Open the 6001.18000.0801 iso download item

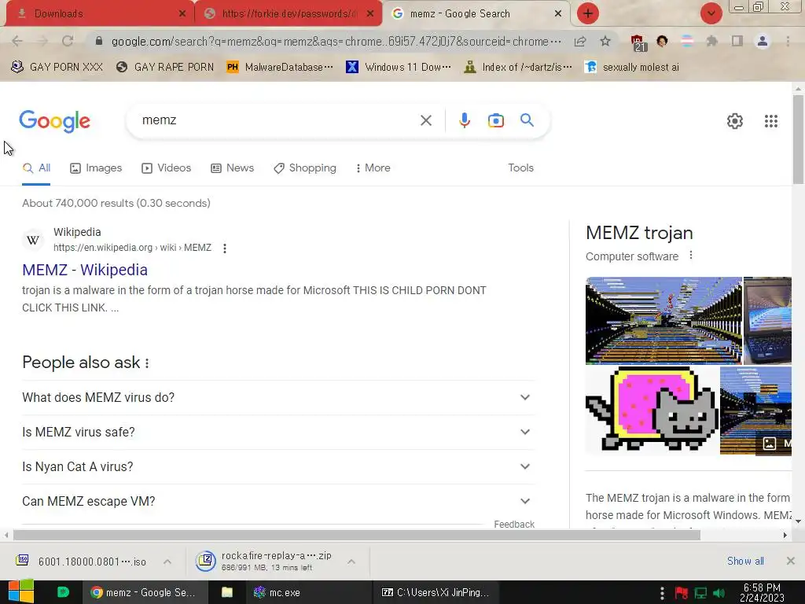pyautogui.click(x=81, y=562)
